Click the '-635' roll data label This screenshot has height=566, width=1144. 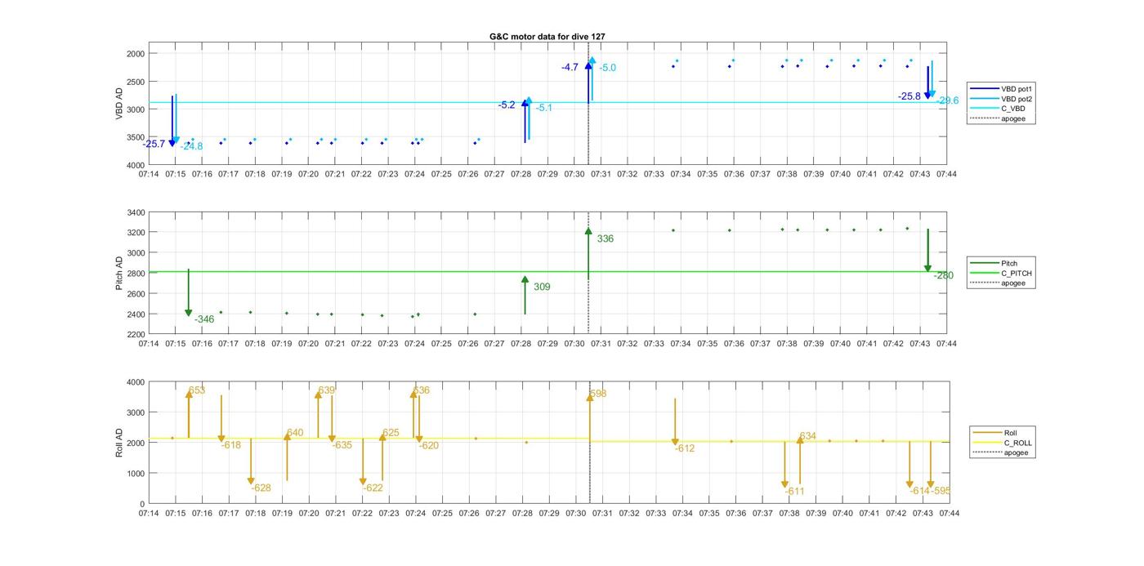[x=342, y=445]
